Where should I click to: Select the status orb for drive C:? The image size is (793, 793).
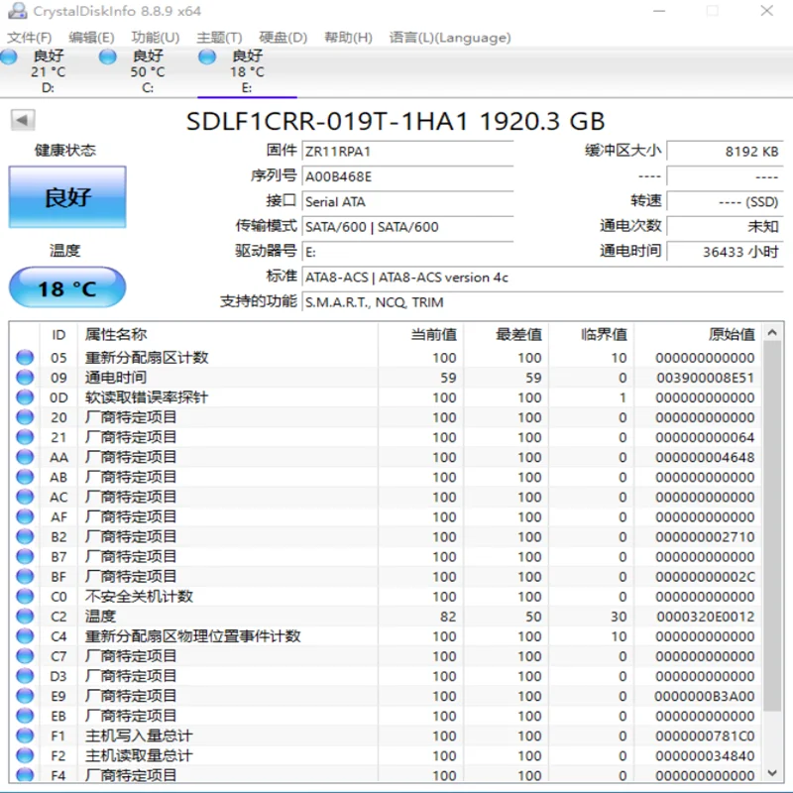point(107,57)
